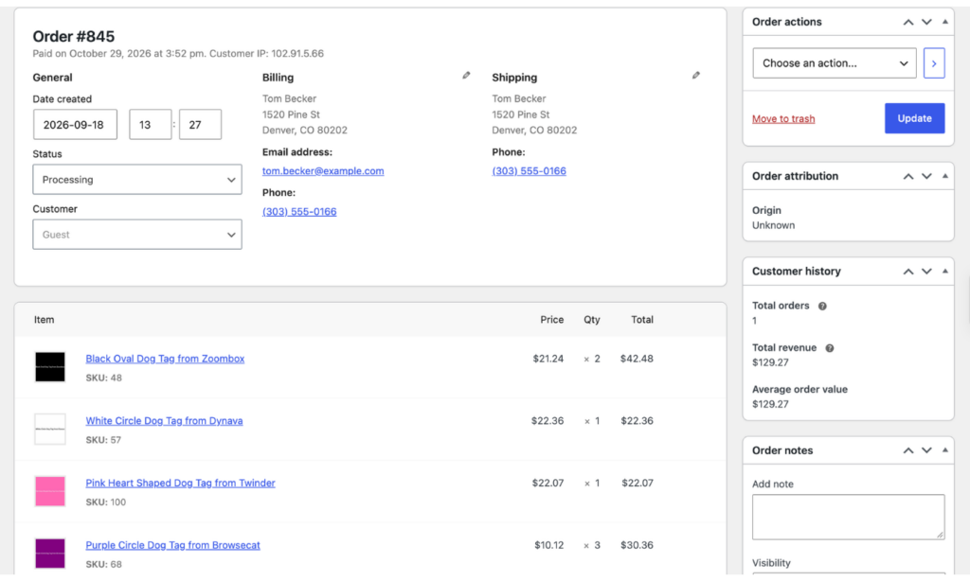Viewport: 970px width, 581px height.
Task: Focus the date created field
Action: coord(75,124)
